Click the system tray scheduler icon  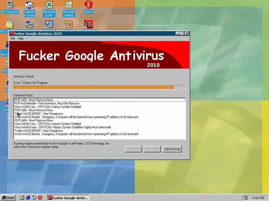245,198
